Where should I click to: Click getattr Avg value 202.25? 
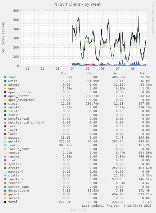pyautogui.click(x=118, y=141)
